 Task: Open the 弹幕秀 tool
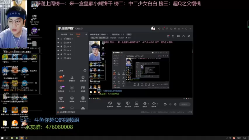[72, 99]
